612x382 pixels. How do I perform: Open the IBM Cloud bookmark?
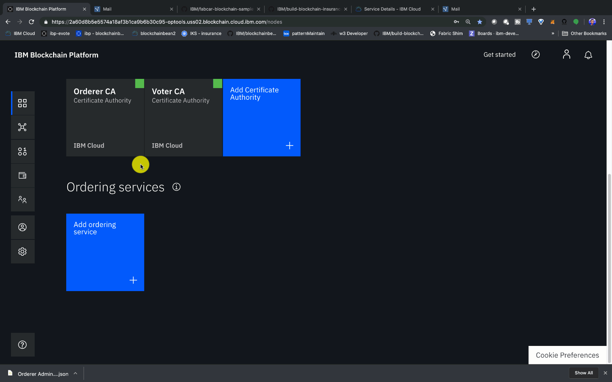20,34
